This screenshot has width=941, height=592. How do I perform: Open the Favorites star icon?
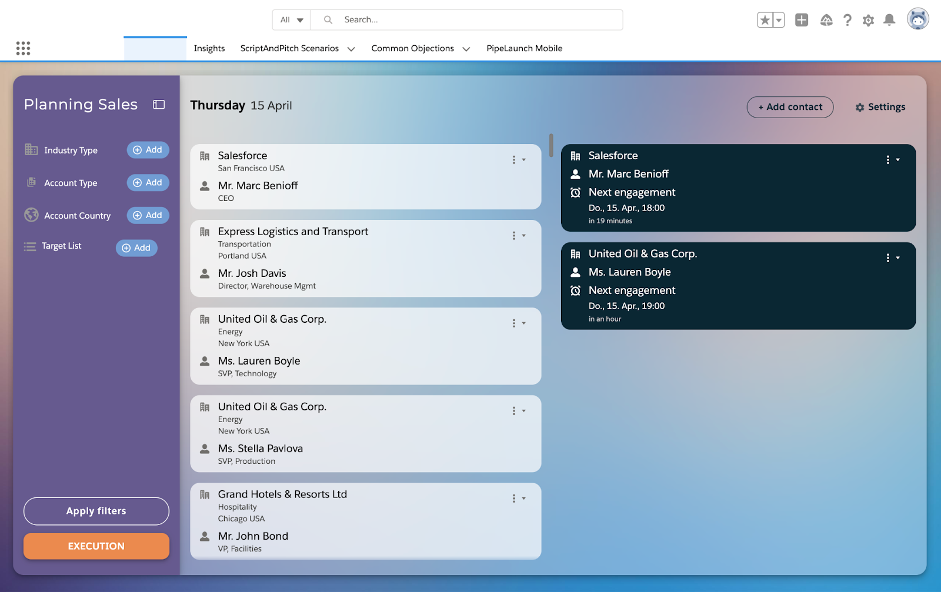click(765, 20)
